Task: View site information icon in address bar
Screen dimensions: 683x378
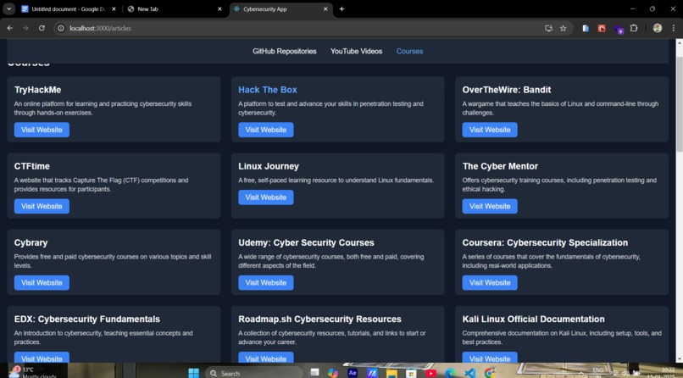Action: 61,28
